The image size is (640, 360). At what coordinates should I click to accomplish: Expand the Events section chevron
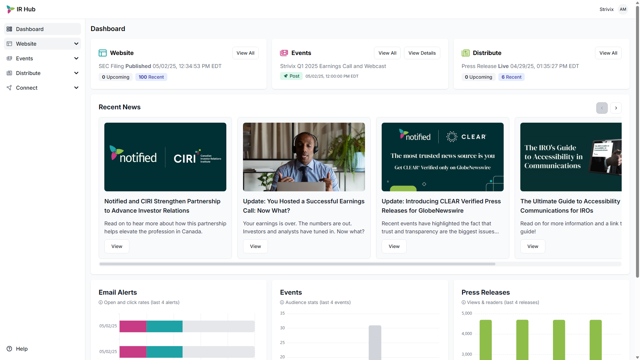pos(76,58)
